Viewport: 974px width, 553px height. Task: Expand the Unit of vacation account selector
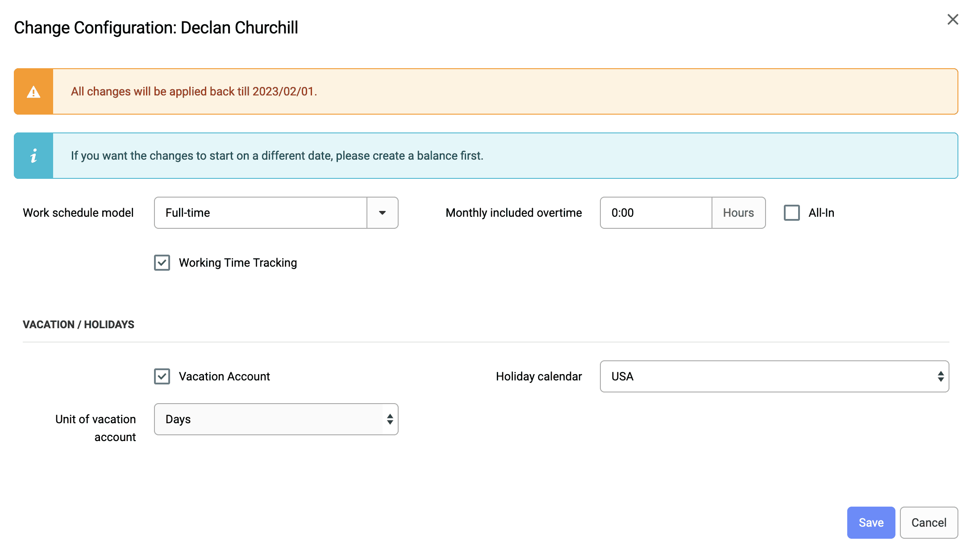[276, 419]
